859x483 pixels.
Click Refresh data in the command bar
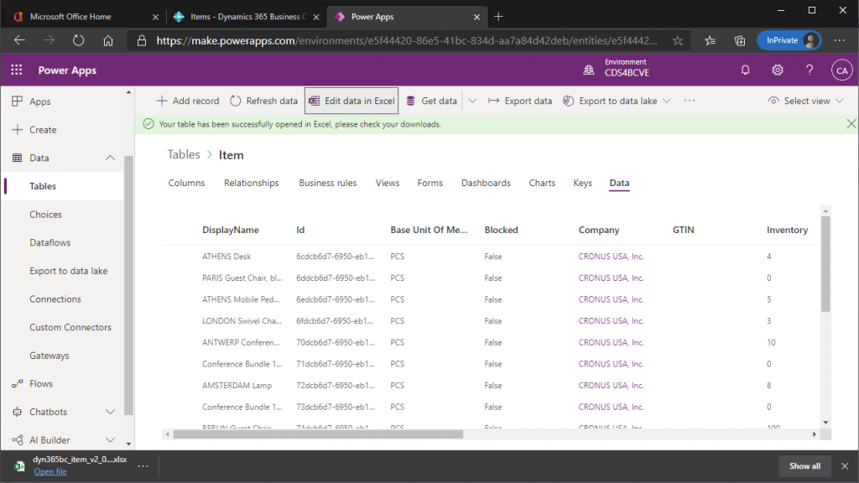(263, 101)
